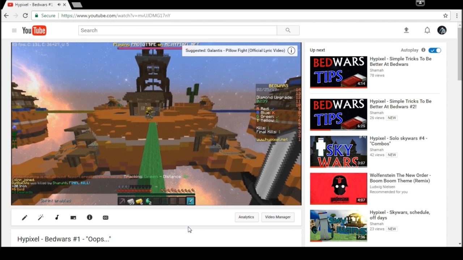Open the Chrome three-dot menu
463x260 pixels.
pos(457,16)
